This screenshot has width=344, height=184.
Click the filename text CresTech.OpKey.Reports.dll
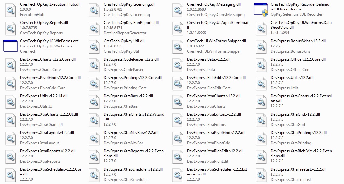(44, 23)
